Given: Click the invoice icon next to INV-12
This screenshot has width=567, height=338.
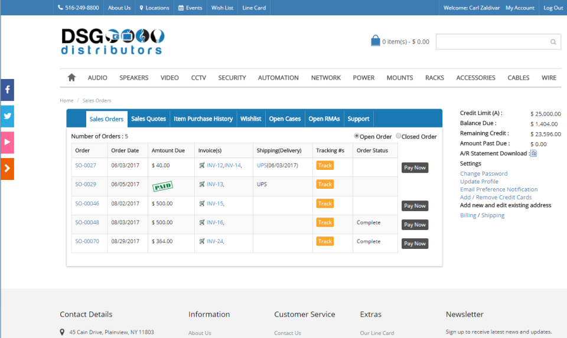Looking at the screenshot, I should (x=202, y=165).
